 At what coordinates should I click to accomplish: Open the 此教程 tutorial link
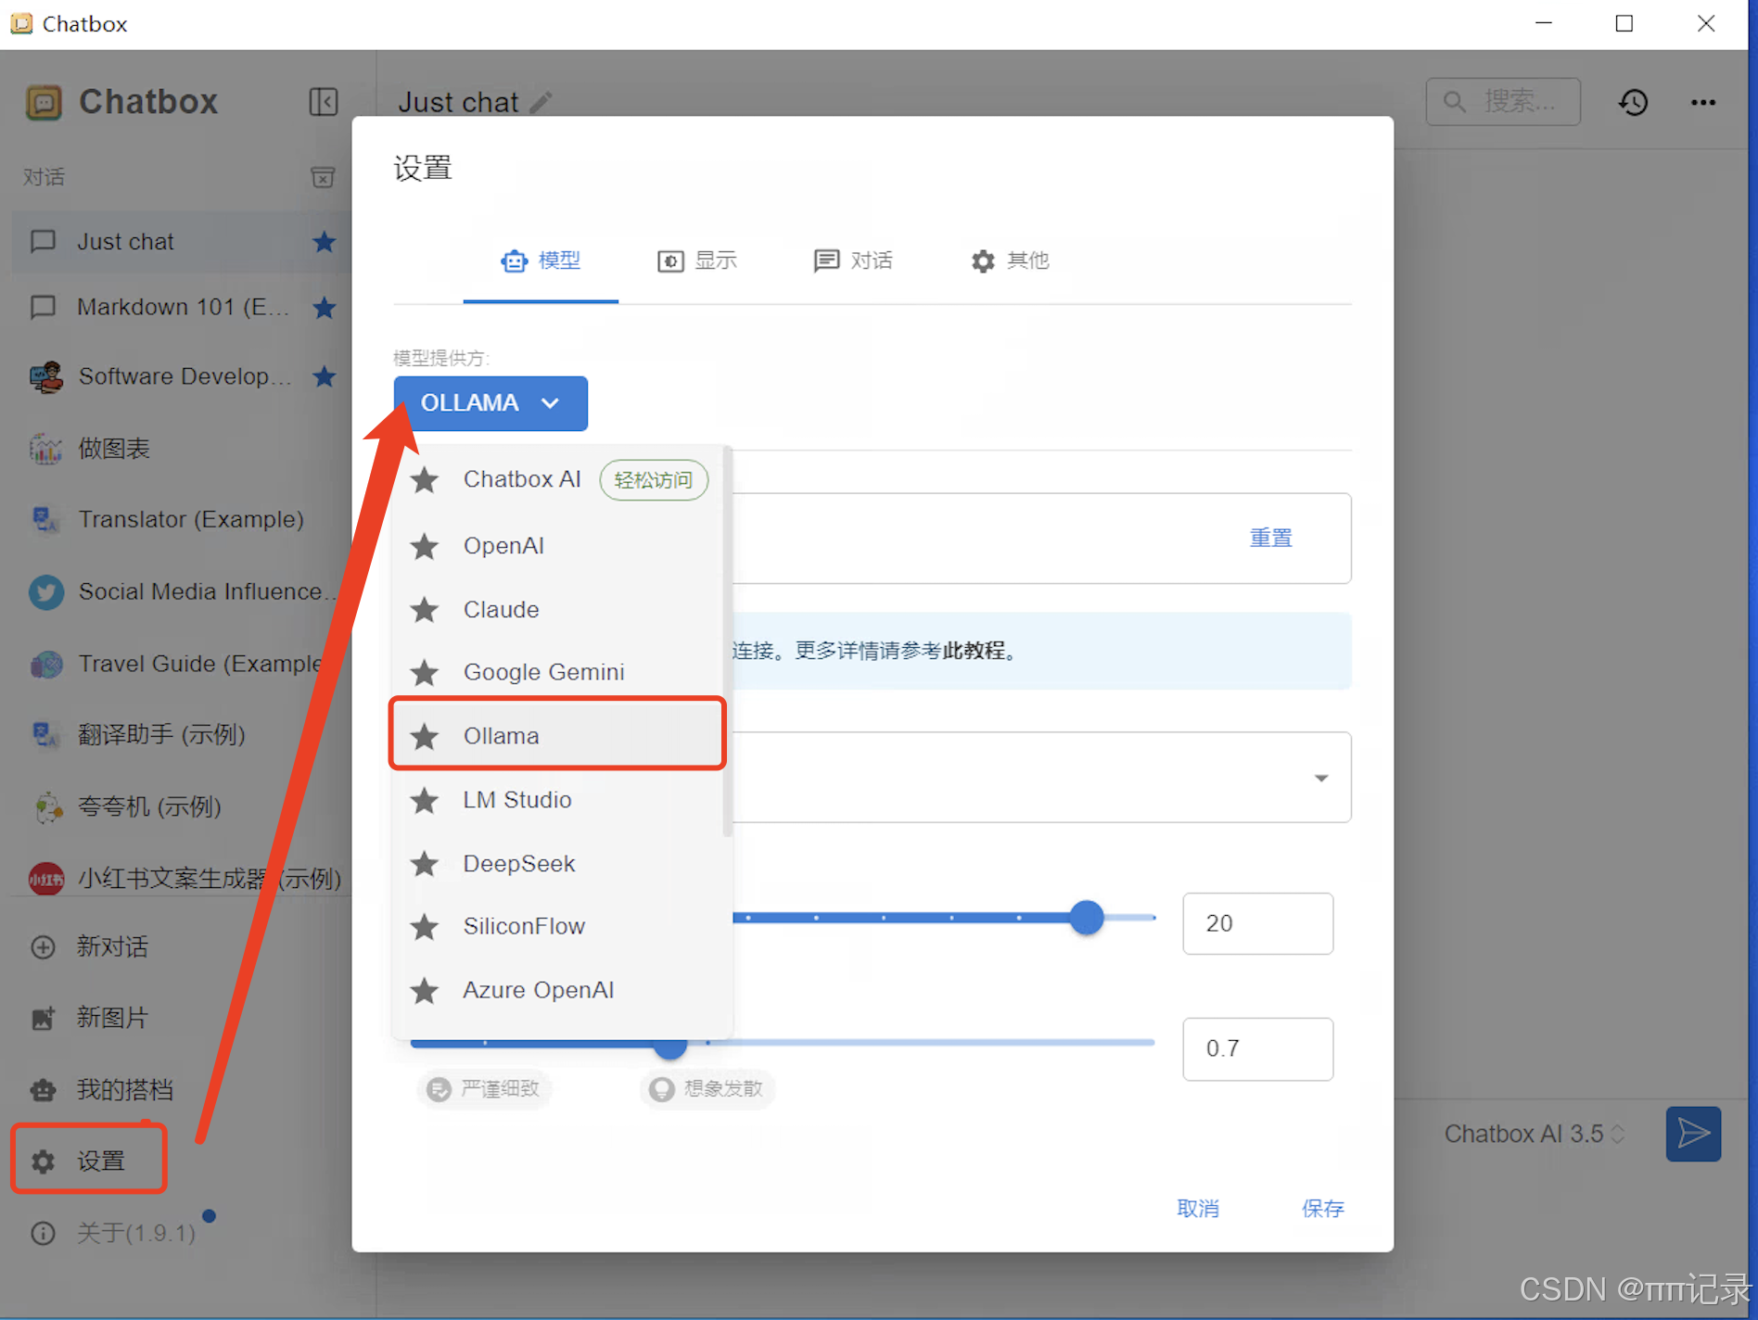(x=974, y=651)
